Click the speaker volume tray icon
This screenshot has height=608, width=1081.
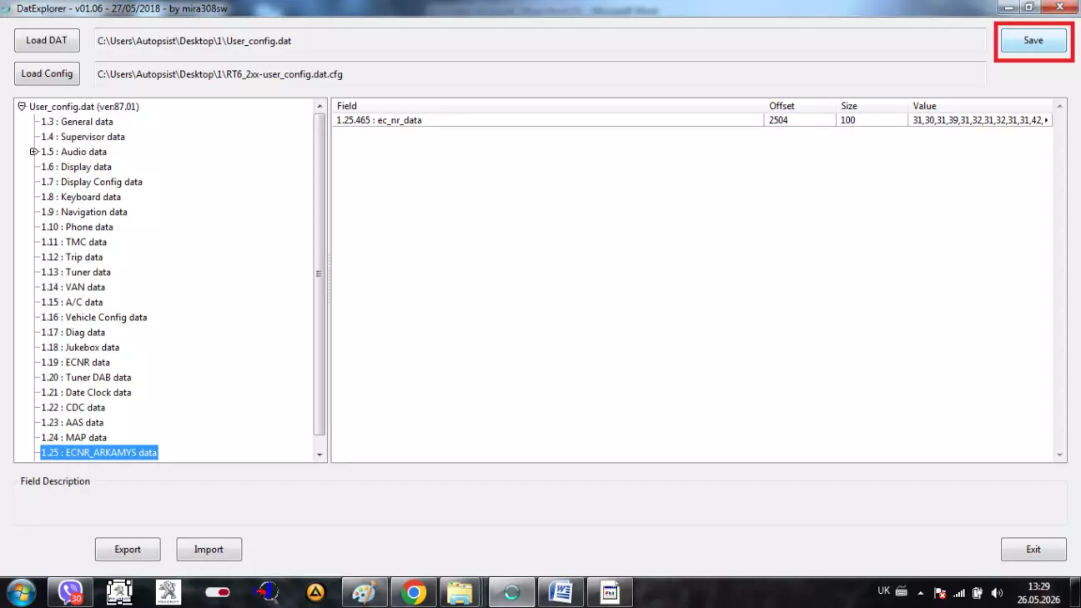[x=997, y=592]
